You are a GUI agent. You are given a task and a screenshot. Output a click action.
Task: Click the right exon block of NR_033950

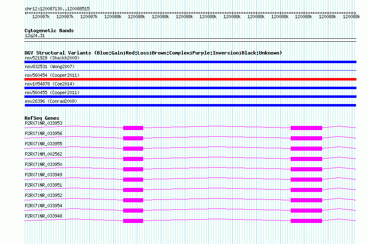click(x=306, y=169)
